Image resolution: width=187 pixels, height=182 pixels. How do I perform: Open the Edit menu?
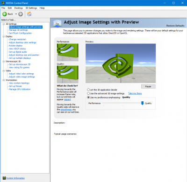(x=10, y=8)
